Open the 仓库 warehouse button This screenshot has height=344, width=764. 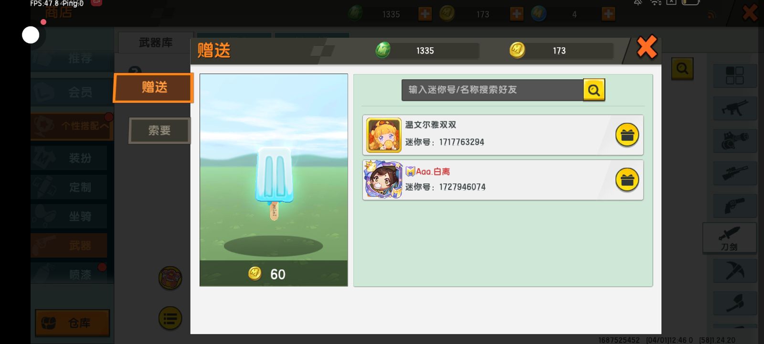(x=73, y=323)
